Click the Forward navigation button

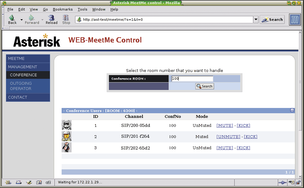pyautogui.click(x=32, y=20)
